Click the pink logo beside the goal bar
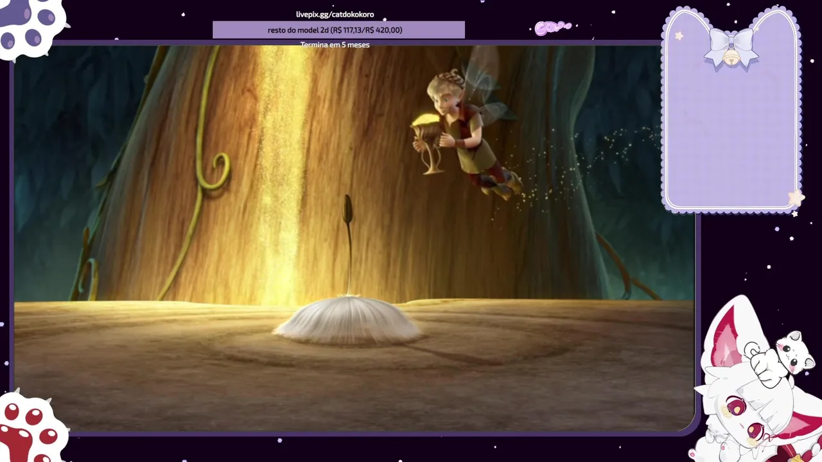822x462 pixels. click(552, 28)
